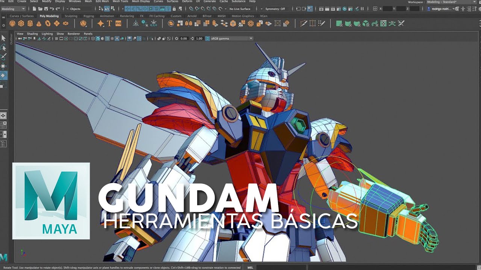Click the Polygon Type text tool
The image size is (481, 270).
109,24
